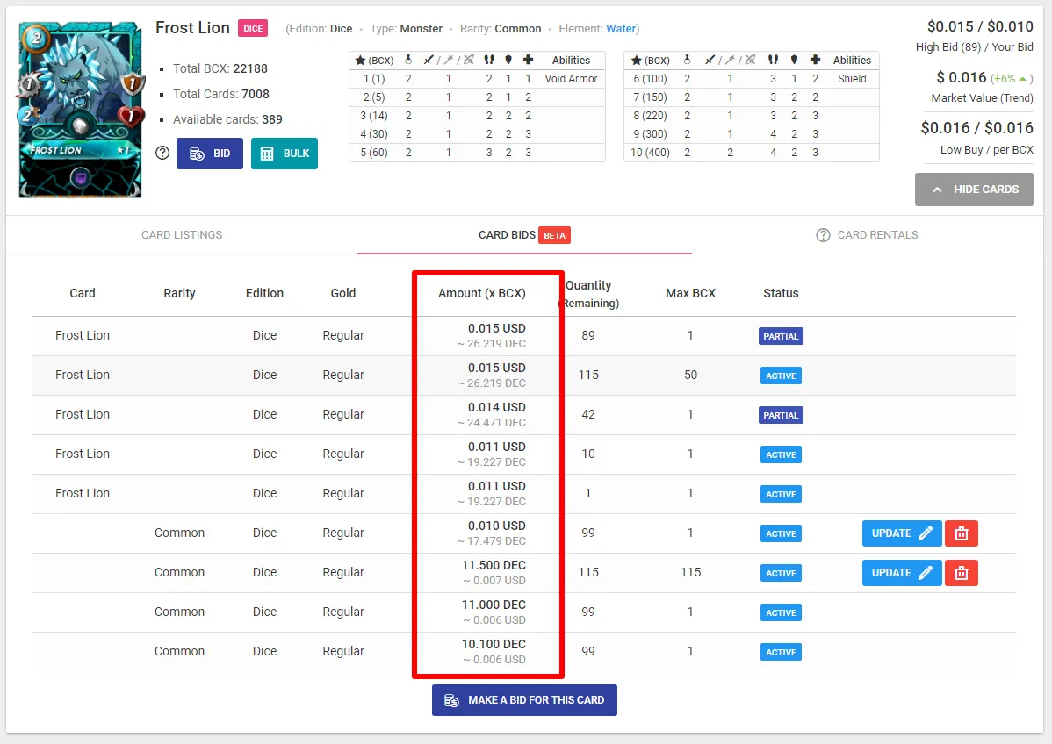Click the High Bid $0.015 / $0.010 price
The image size is (1052, 744).
980,26
